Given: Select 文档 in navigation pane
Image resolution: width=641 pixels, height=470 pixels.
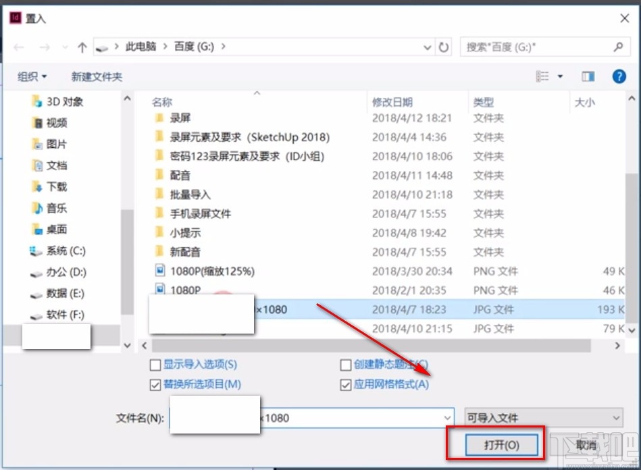Looking at the screenshot, I should click(x=49, y=165).
